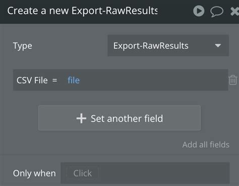Select the CSV File field name
Image resolution: width=239 pixels, height=186 pixels.
(x=32, y=80)
